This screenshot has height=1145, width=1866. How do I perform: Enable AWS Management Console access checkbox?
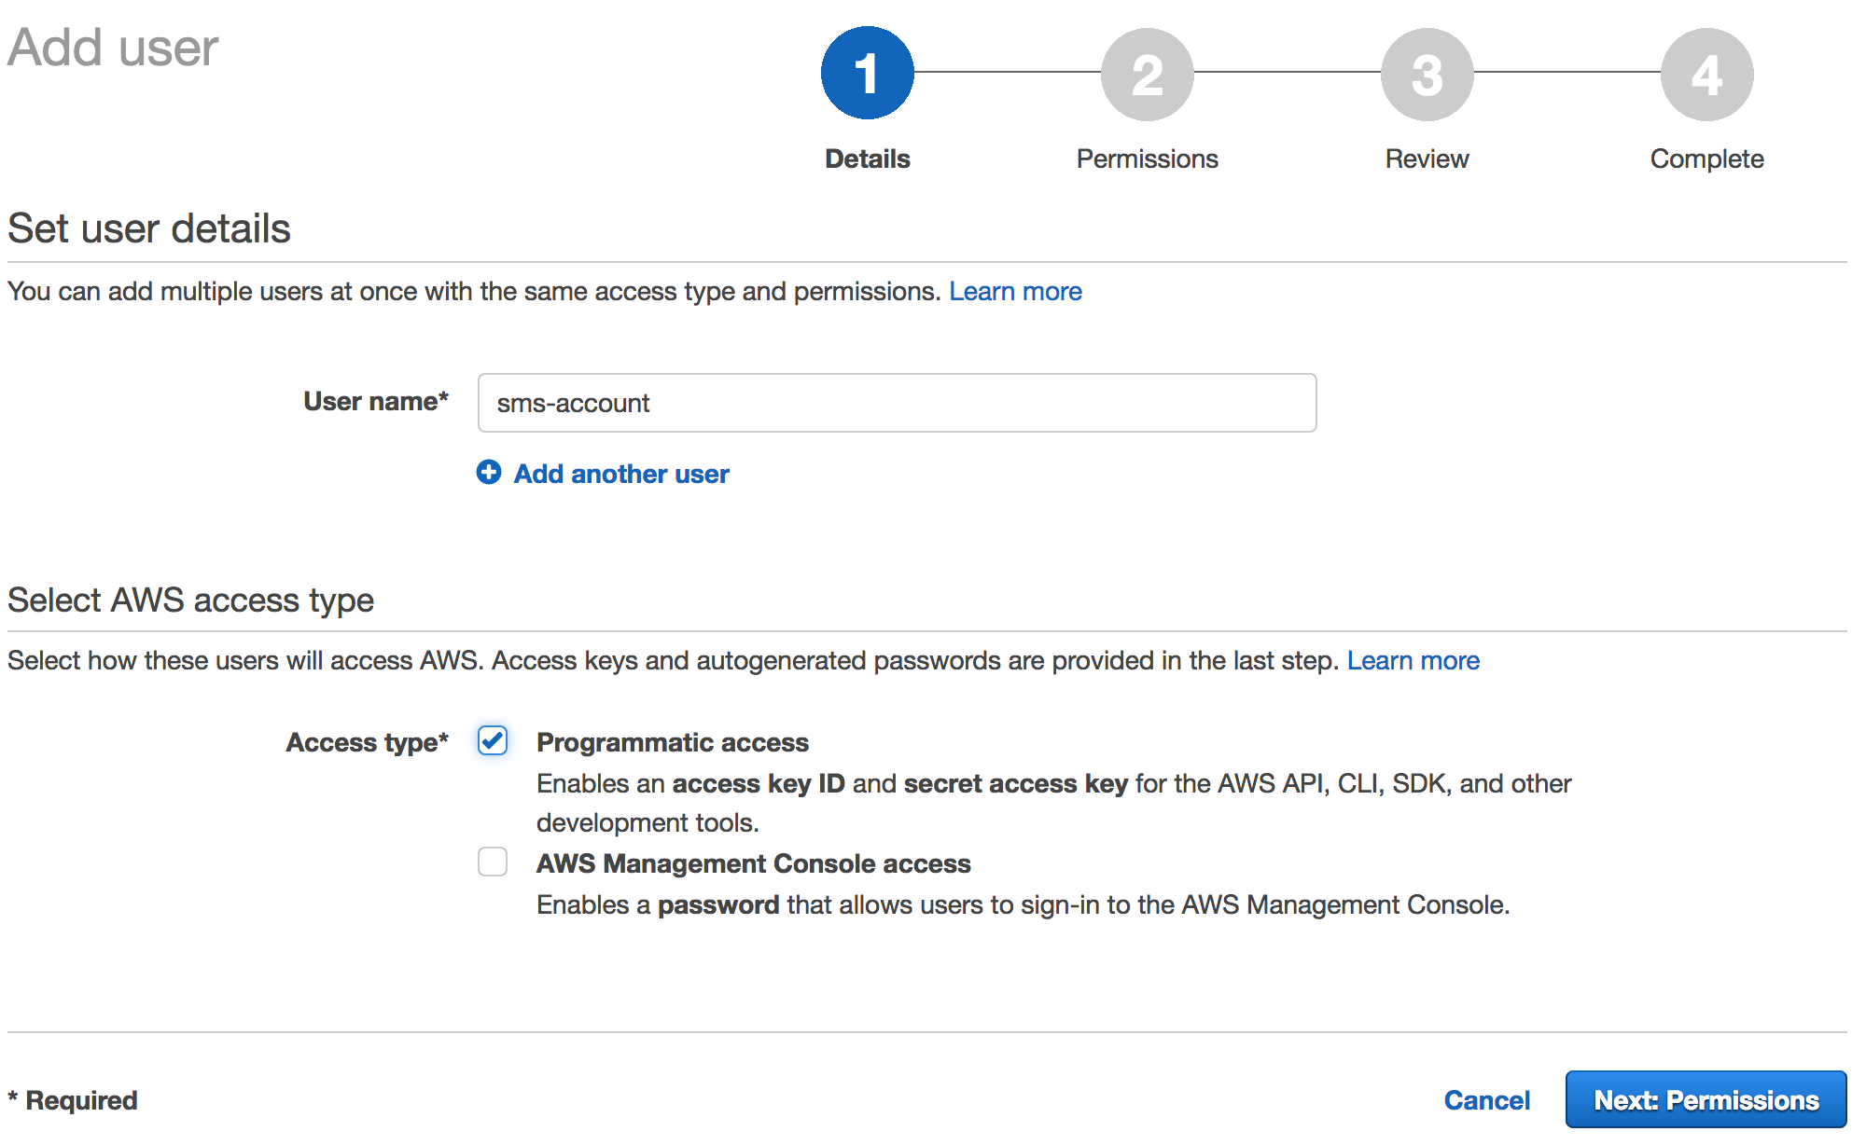click(493, 862)
